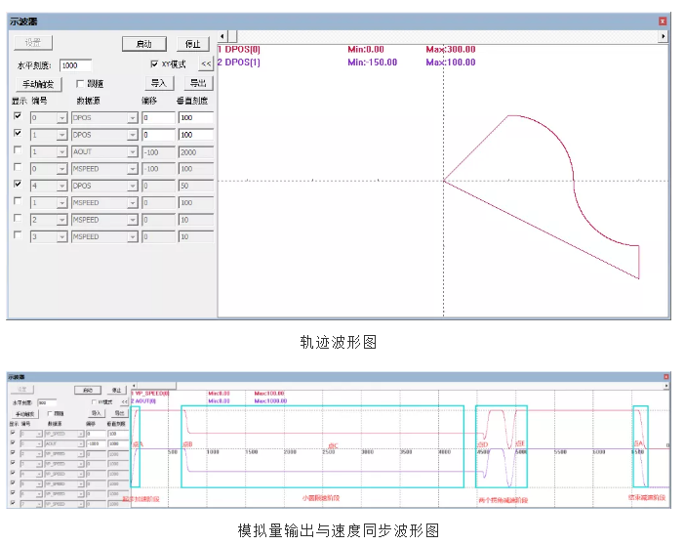Open AOUT data source dropdown
This screenshot has height=545, width=685.
tap(133, 152)
